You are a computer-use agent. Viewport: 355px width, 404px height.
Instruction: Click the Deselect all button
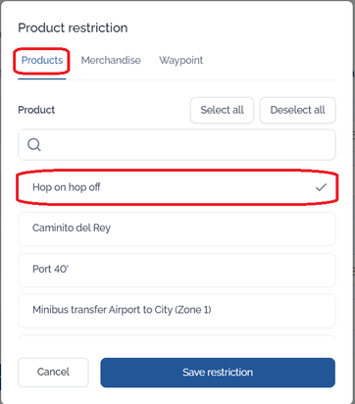(297, 110)
